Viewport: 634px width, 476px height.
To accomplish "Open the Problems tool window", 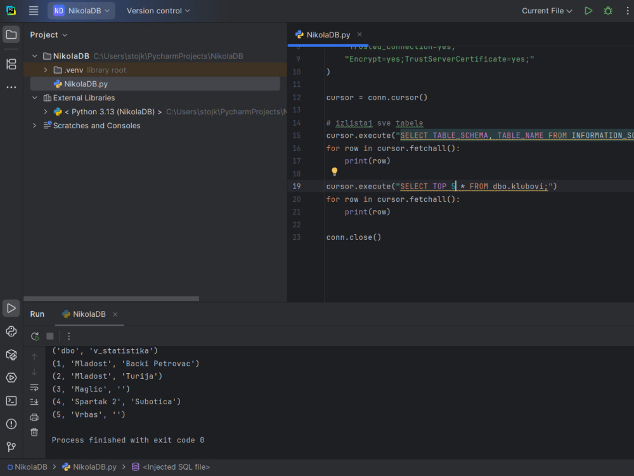I will click(11, 424).
